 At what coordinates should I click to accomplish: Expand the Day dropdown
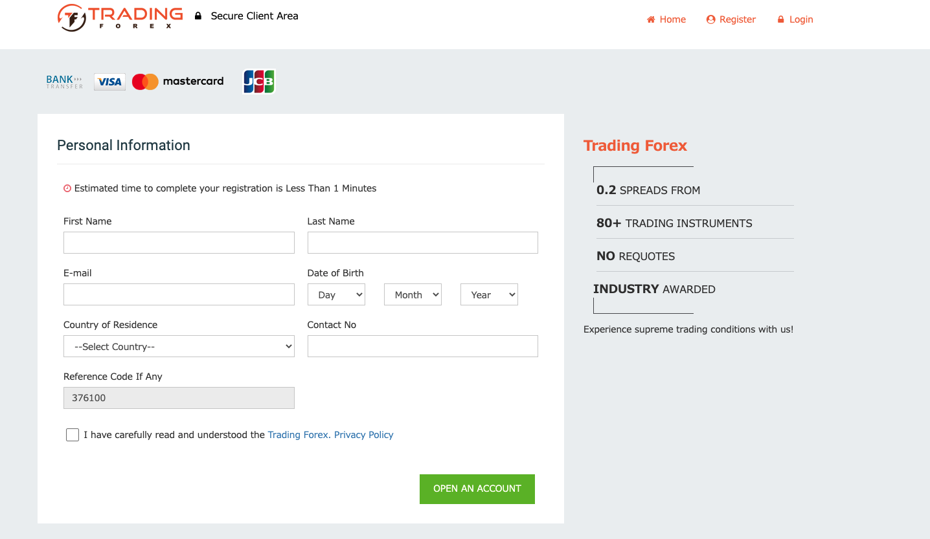point(336,294)
